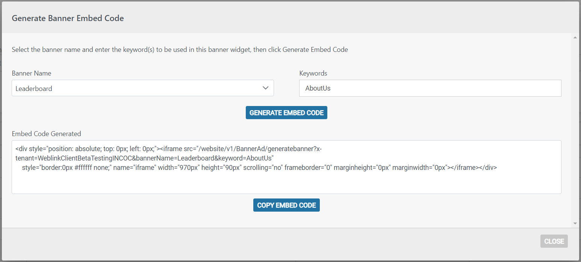Click the instruction text about selecting banner

click(180, 50)
